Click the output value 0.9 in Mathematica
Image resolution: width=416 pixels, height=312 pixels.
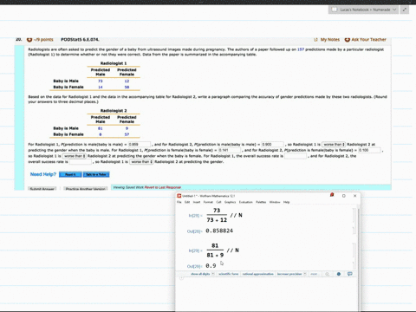tap(211, 266)
